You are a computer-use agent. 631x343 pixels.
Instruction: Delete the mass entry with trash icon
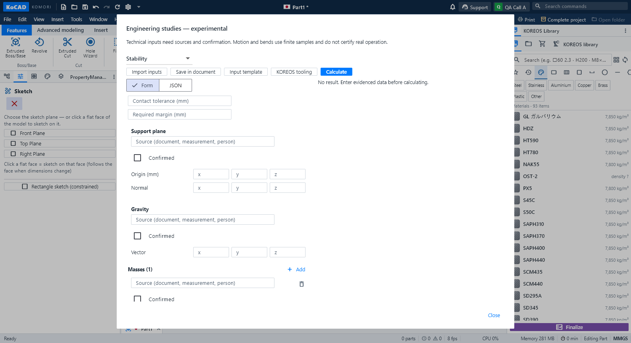click(x=302, y=284)
